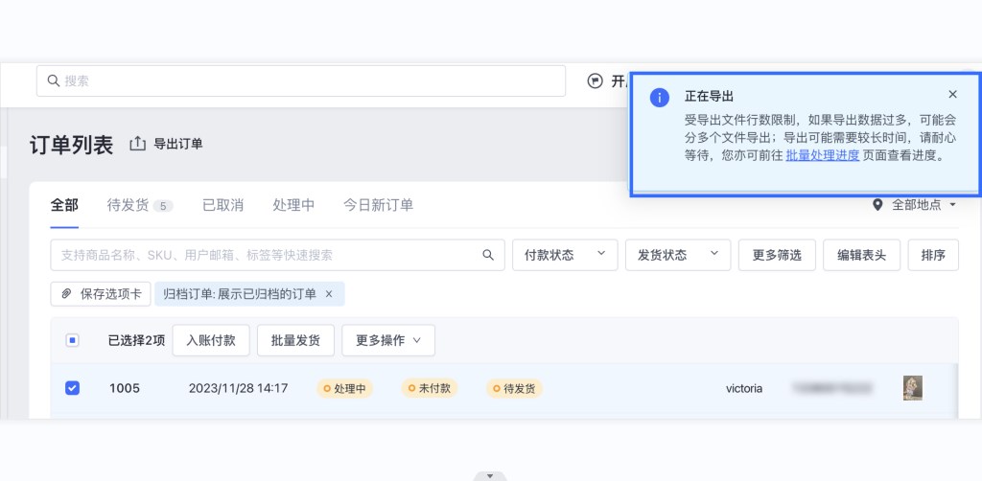982x481 pixels.
Task: Switch to the 今日新订单 tab
Action: click(x=378, y=205)
